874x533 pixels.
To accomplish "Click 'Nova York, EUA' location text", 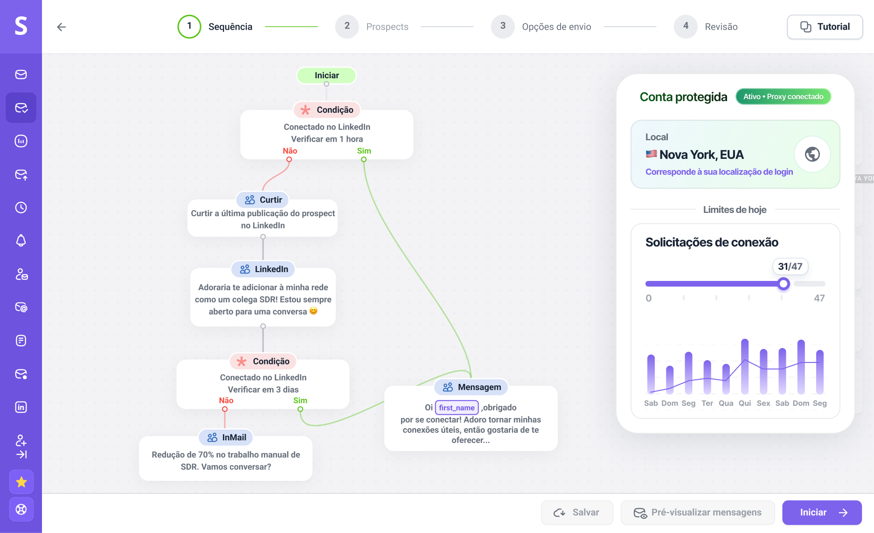I will click(x=701, y=155).
